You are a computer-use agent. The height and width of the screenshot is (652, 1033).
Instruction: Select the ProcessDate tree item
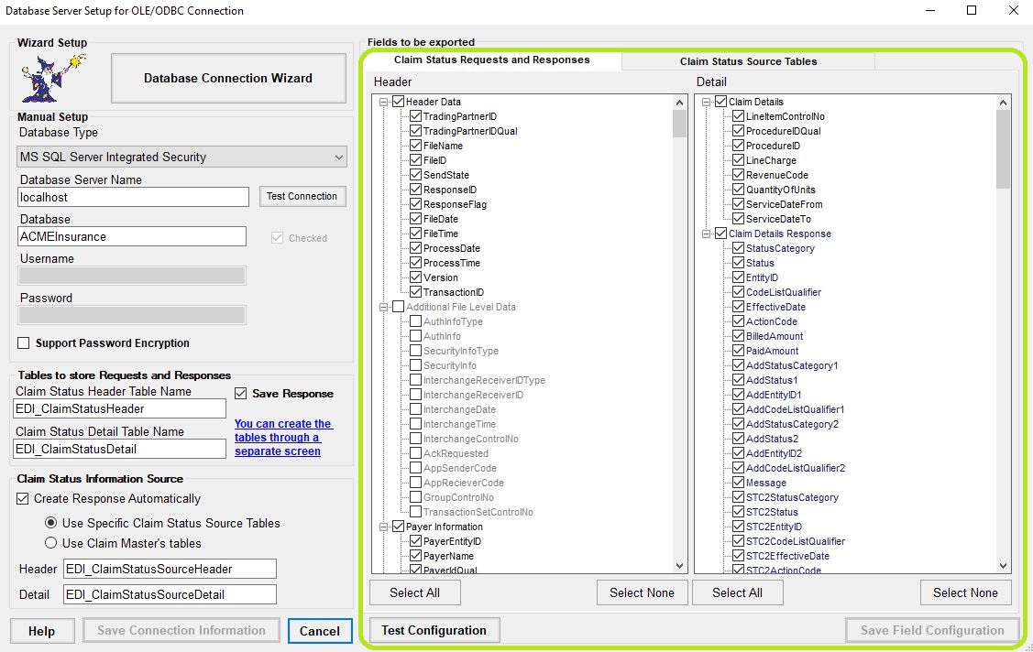coord(451,249)
